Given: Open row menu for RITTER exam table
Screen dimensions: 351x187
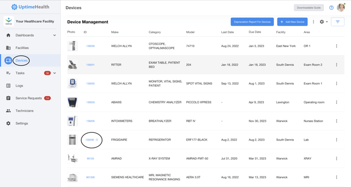Looking at the screenshot, I should tap(336, 65).
